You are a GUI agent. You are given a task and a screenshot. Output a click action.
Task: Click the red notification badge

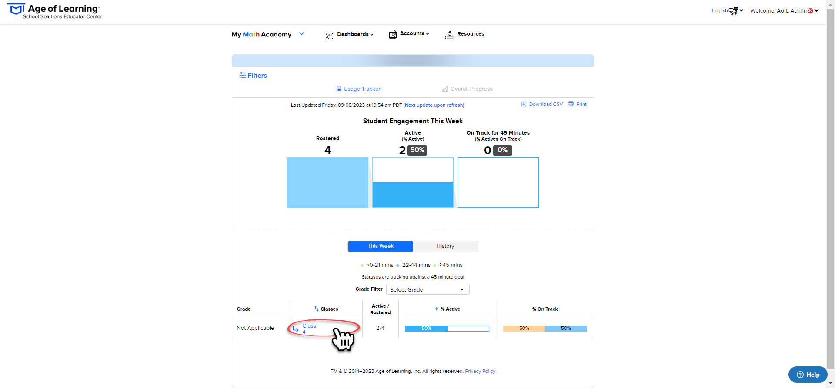tap(810, 11)
